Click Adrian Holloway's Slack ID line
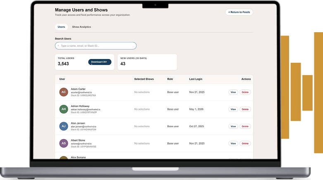The image size is (323, 180). coord(84,113)
